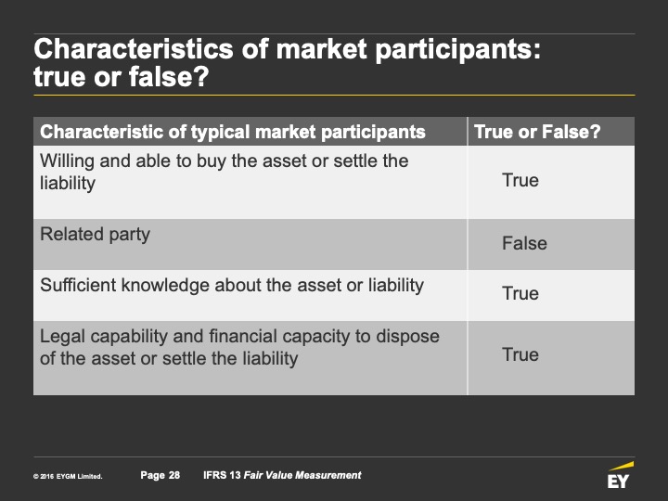Click the word 'liability' in first row
668x501 pixels.
(x=68, y=184)
